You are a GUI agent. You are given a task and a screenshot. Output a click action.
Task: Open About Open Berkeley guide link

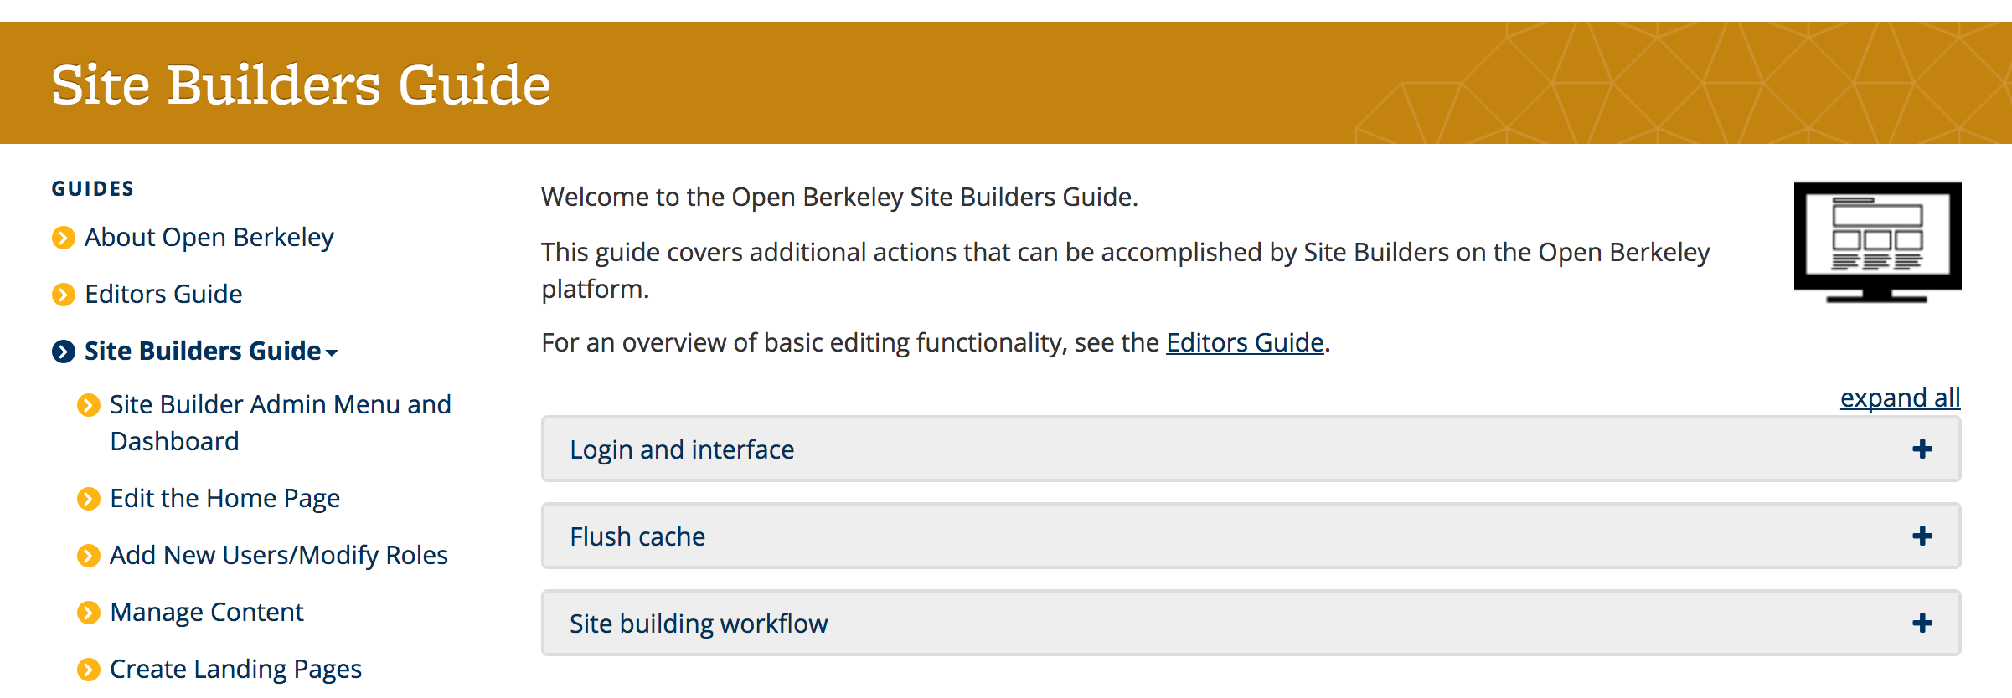click(209, 238)
